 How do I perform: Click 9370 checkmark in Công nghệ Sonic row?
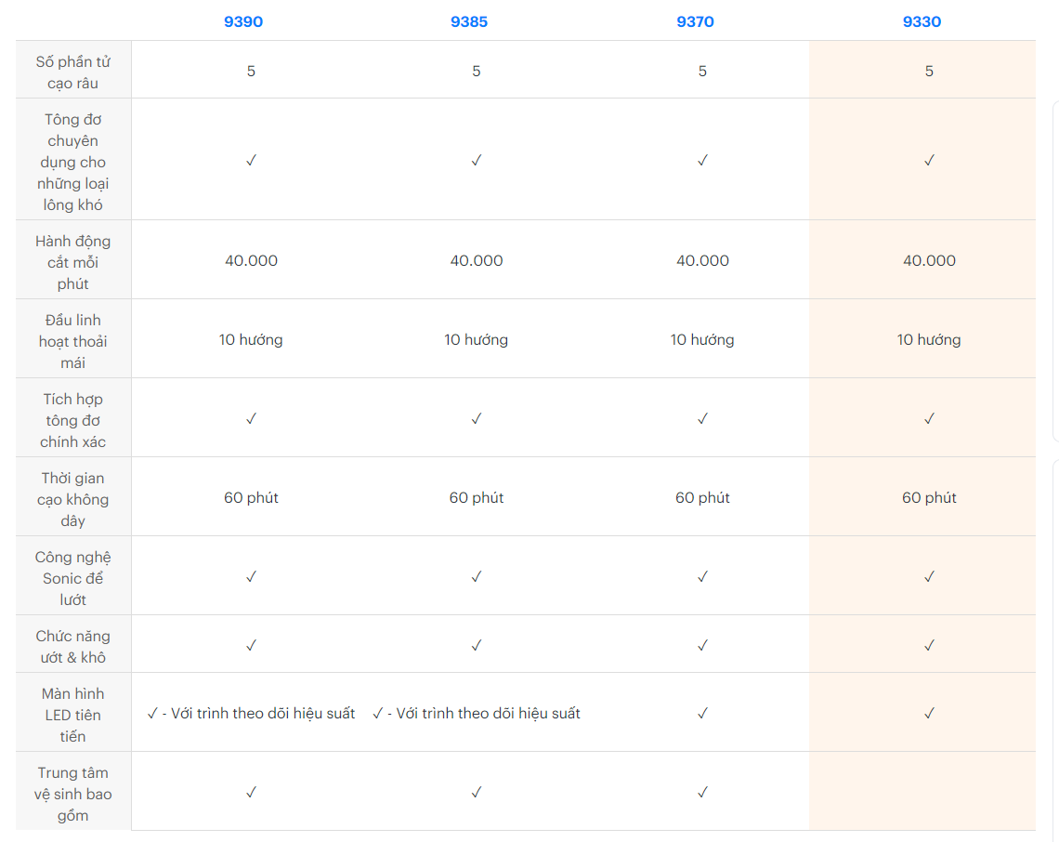(702, 576)
